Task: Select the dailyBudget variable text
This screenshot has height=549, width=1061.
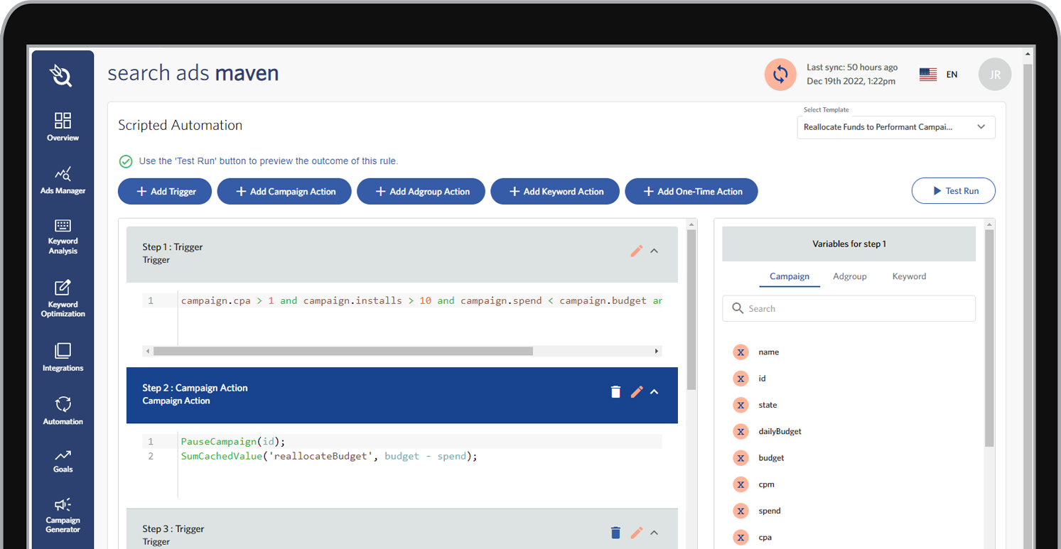Action: [x=780, y=432]
